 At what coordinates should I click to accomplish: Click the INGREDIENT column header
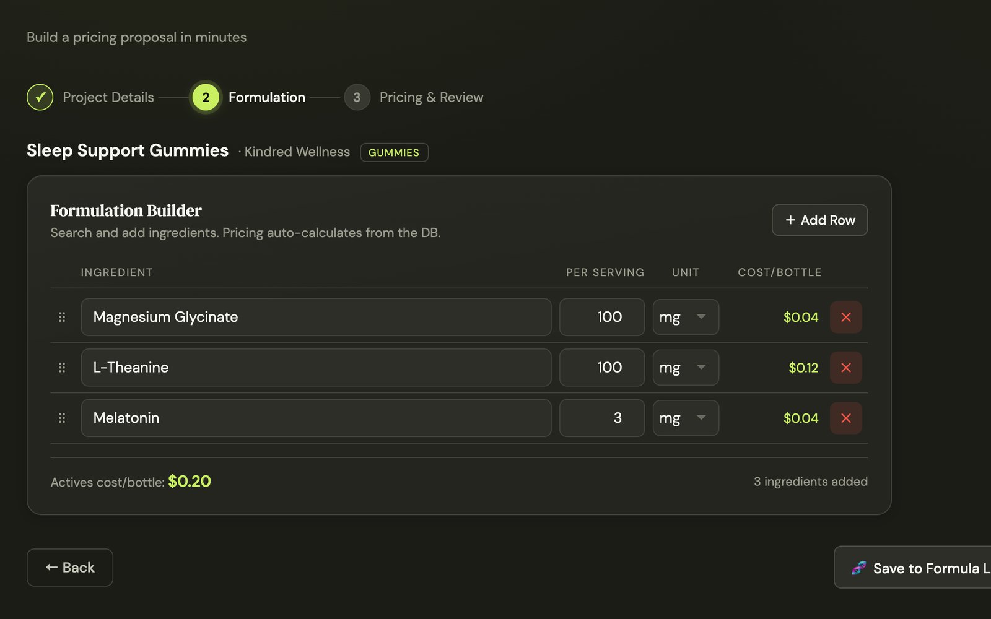click(x=116, y=272)
